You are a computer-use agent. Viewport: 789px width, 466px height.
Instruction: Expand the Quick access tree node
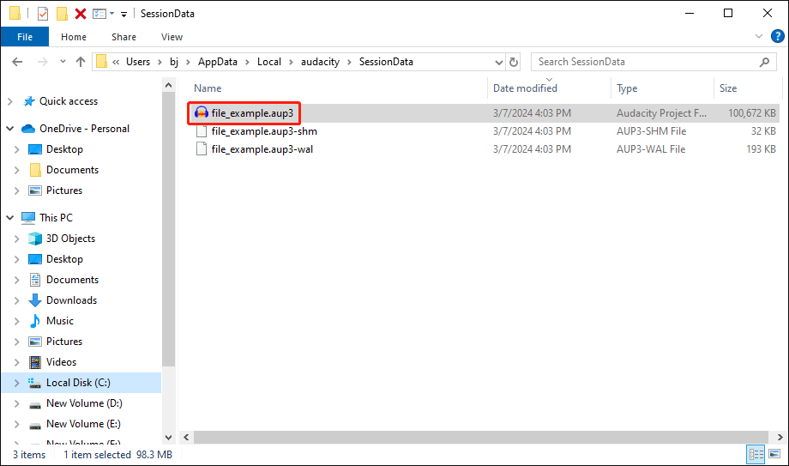coord(9,101)
